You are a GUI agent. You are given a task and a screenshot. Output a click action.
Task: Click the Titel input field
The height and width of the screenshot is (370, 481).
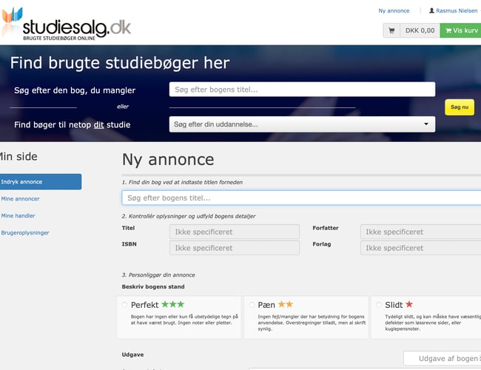coord(235,232)
